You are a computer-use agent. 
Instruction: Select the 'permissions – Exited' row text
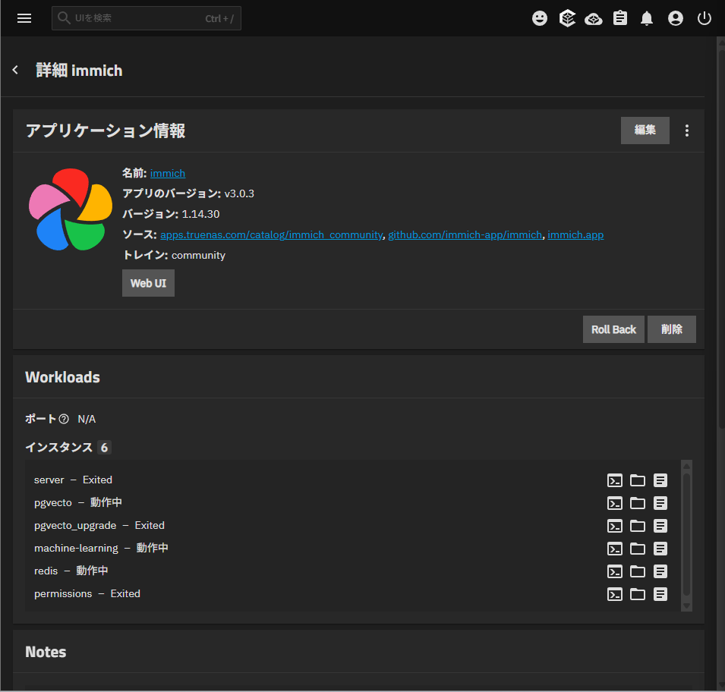coord(87,593)
